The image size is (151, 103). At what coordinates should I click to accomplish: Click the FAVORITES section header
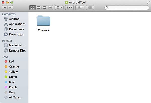coord(9,14)
